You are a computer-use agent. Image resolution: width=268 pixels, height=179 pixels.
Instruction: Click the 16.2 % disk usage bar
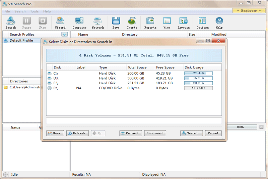click(198, 78)
